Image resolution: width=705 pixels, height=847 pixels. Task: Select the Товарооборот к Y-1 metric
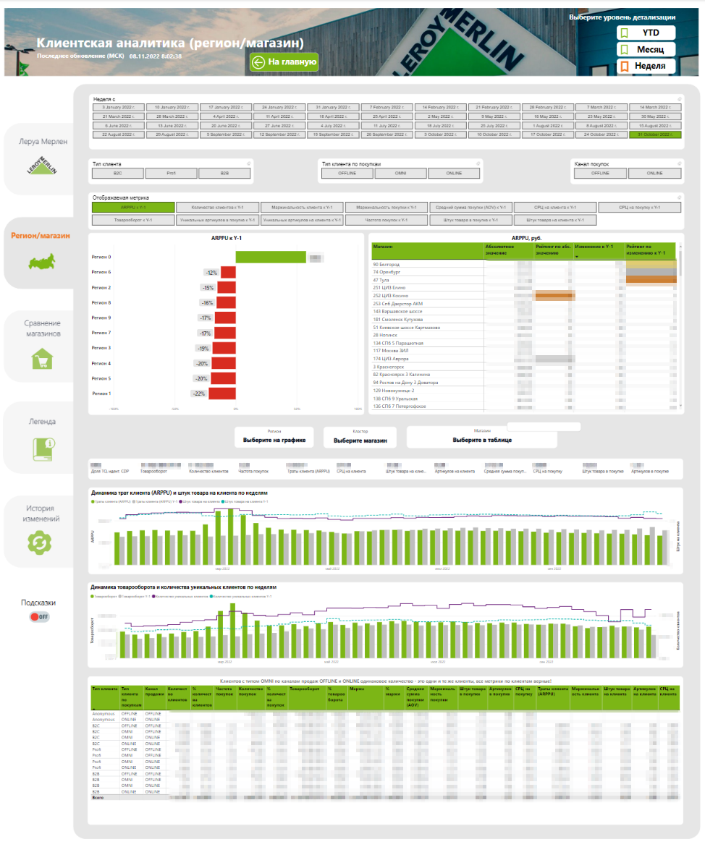tap(133, 221)
